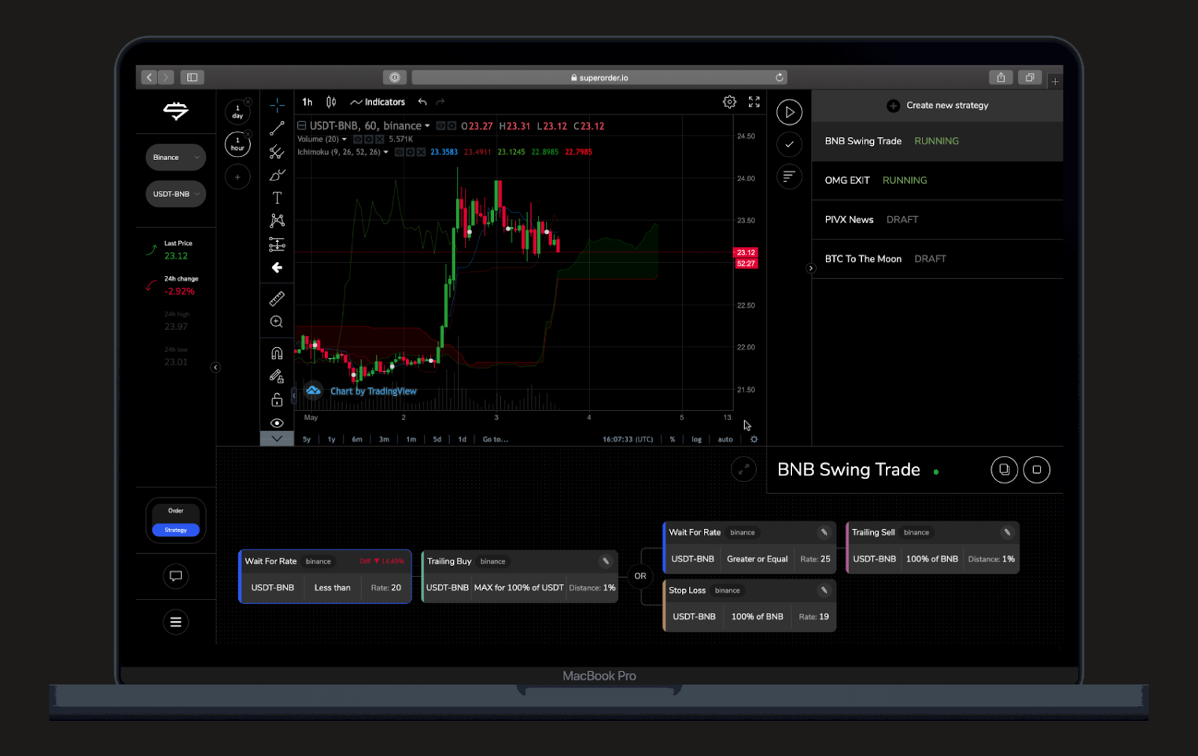Viewport: 1198px width, 756px height.
Task: Toggle visibility of all drawings
Action: 276,422
